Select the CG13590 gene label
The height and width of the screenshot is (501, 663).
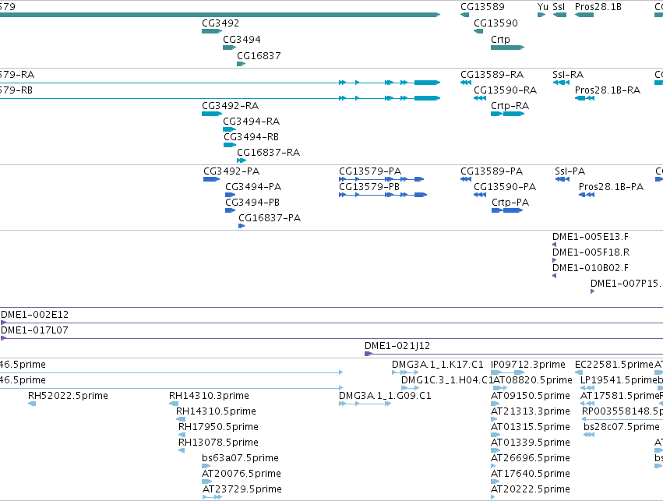point(495,23)
